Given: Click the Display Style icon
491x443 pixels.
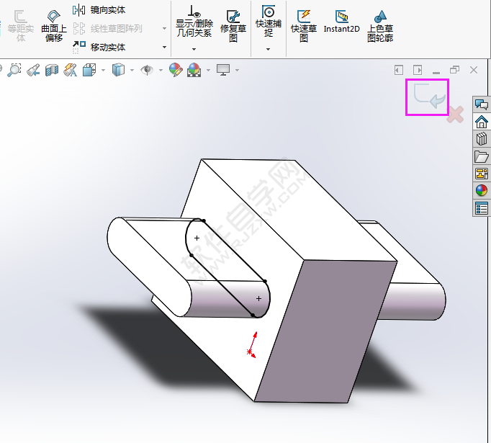Looking at the screenshot, I should point(118,70).
